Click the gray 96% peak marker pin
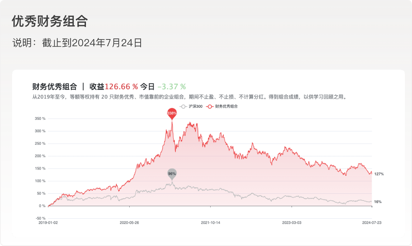 coord(172,173)
